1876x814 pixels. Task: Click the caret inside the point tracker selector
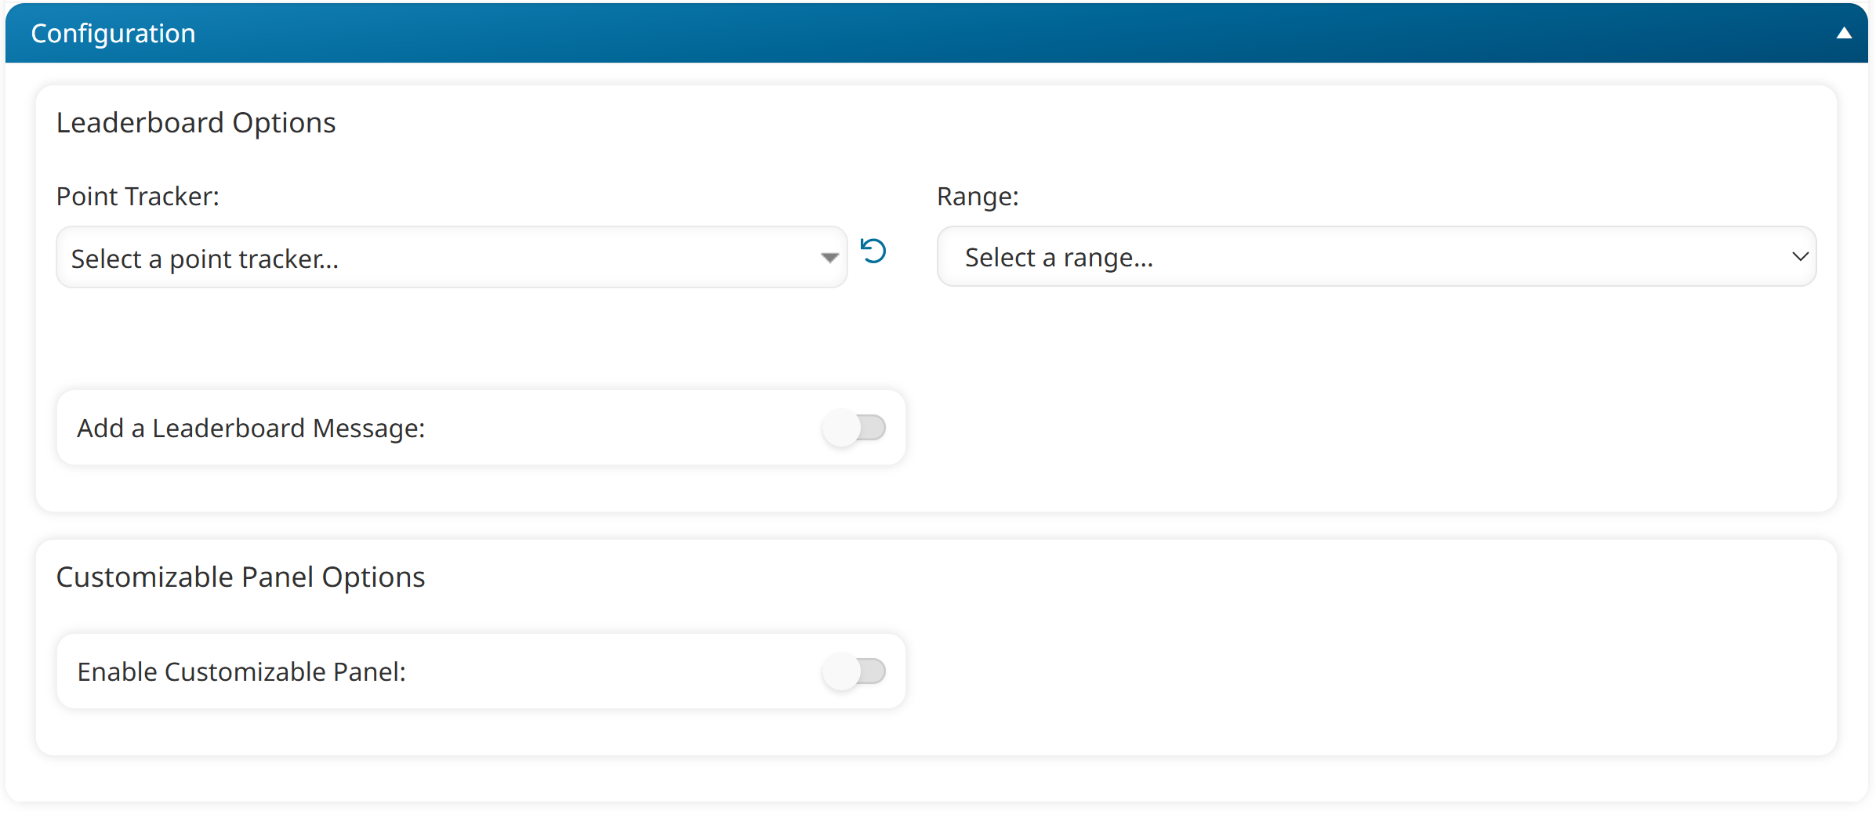coord(829,257)
